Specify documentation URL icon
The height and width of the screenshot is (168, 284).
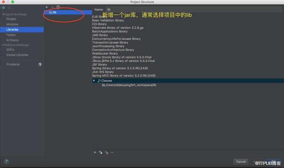101,152
